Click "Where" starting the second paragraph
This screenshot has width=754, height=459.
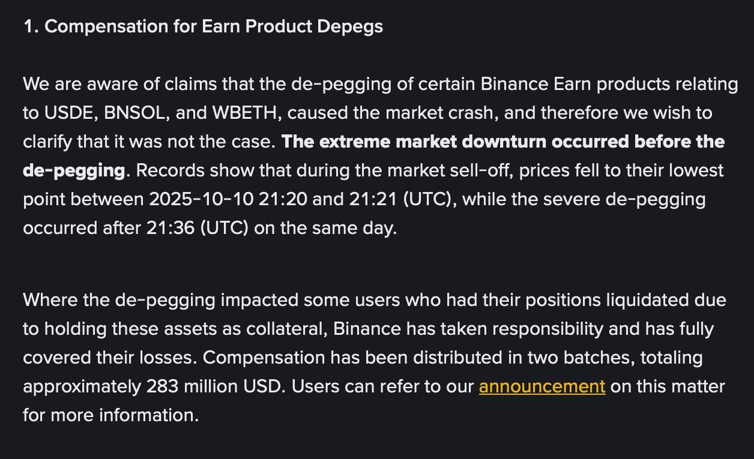50,300
